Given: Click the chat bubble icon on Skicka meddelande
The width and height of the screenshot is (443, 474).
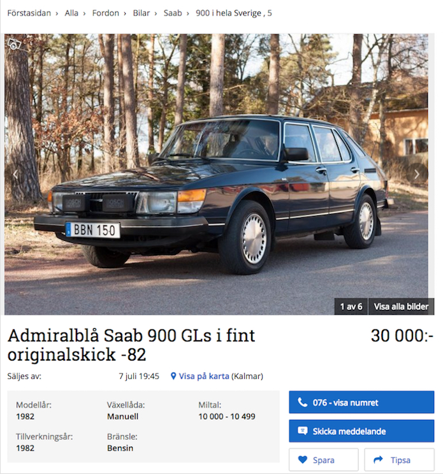Looking at the screenshot, I should [302, 431].
